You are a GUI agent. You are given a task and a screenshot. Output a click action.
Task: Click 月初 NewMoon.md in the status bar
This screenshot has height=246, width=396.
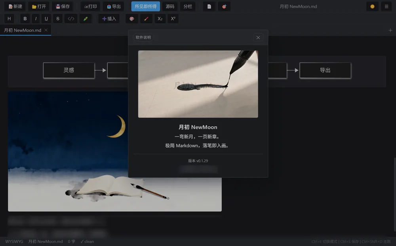click(x=46, y=242)
